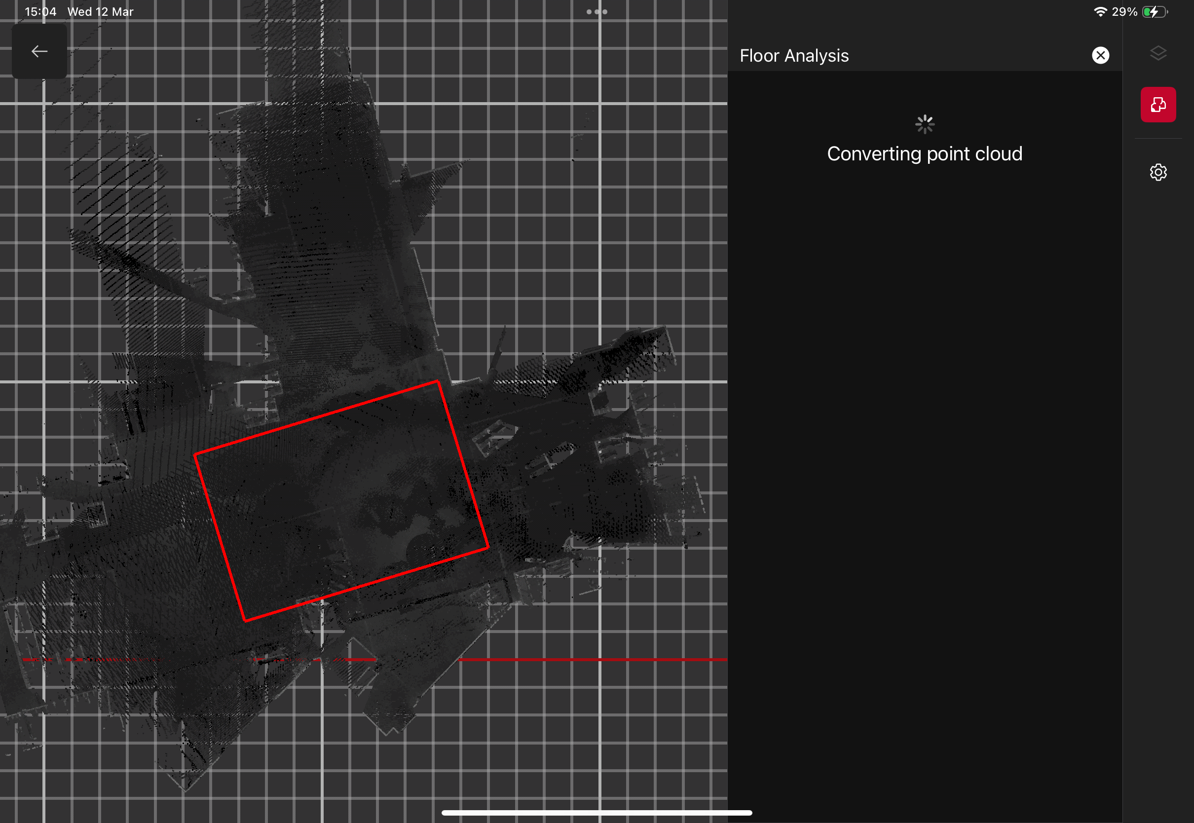Click the loading spinner indicator

click(x=925, y=124)
